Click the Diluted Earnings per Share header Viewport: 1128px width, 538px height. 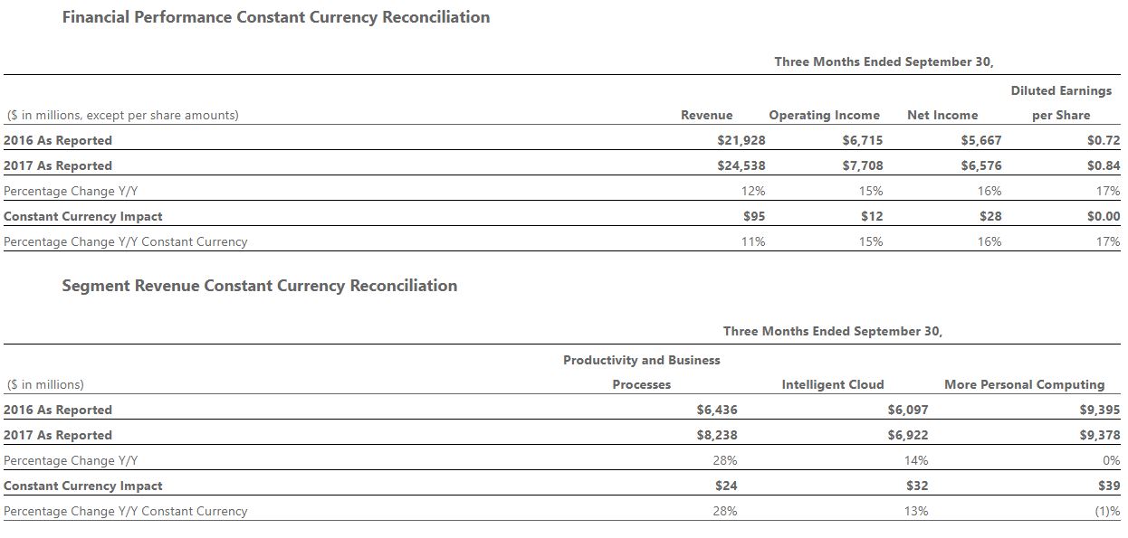click(x=1061, y=103)
